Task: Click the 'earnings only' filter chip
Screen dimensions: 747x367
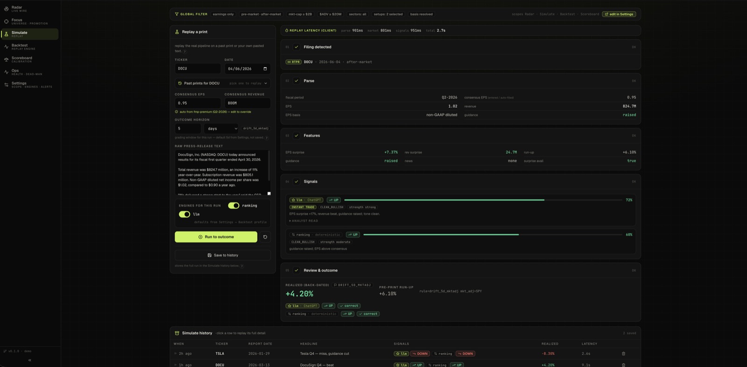Action: click(x=223, y=14)
